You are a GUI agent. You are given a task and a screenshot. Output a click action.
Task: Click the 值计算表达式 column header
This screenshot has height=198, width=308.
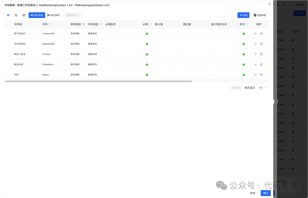219,24
